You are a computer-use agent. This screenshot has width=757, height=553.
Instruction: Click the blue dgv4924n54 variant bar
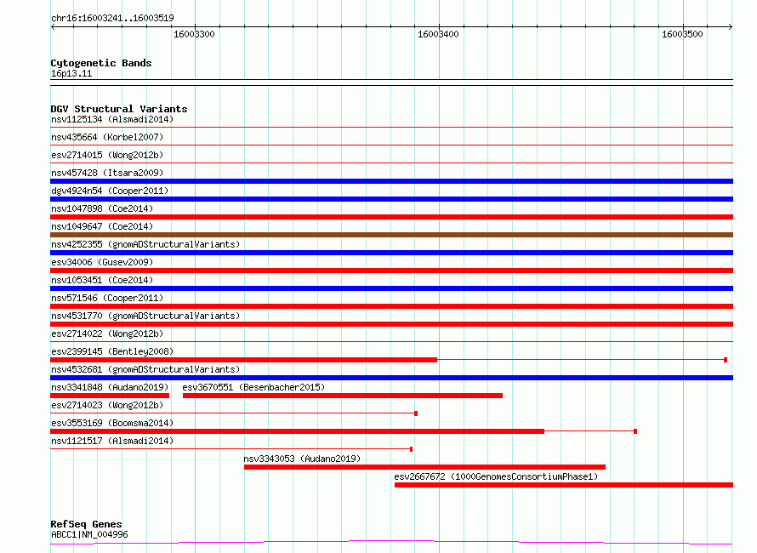[391, 199]
